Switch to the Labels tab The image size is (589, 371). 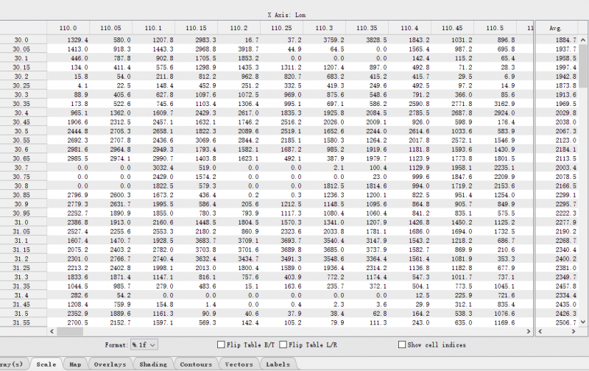278,364
